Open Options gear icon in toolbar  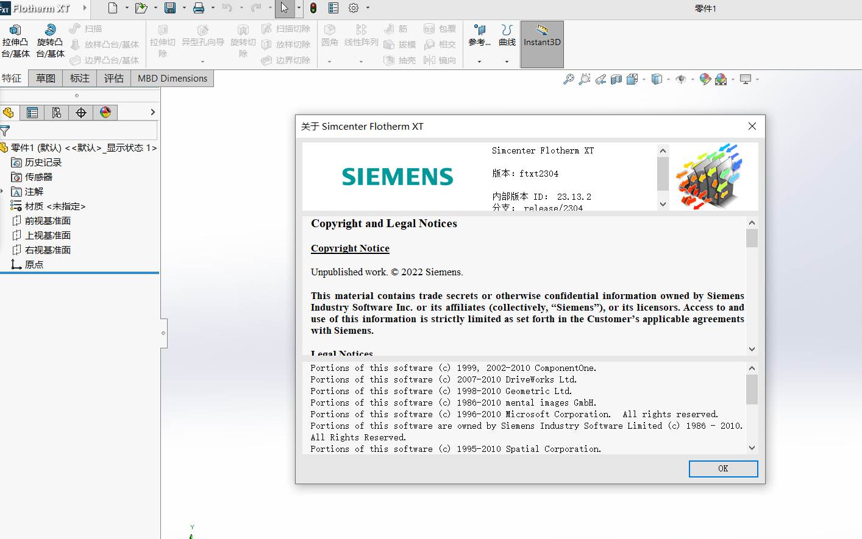click(x=354, y=8)
